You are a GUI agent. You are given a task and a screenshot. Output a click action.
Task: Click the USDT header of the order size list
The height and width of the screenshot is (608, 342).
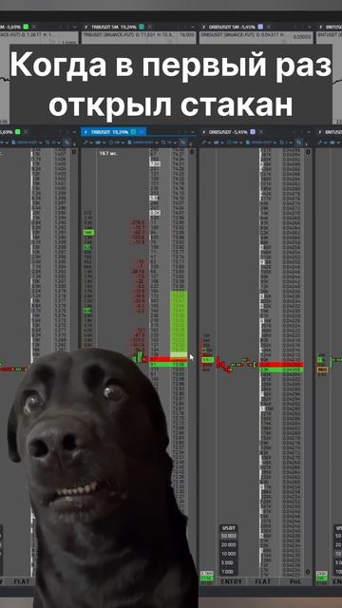tap(228, 528)
